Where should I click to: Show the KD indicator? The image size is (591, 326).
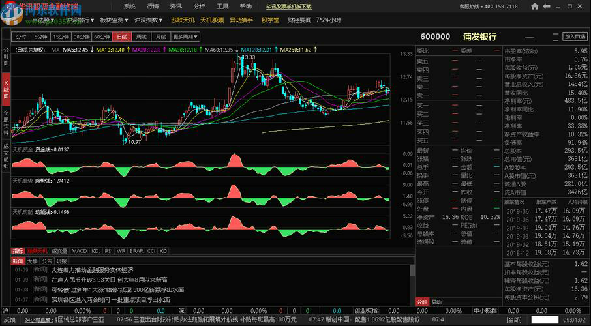point(163,250)
